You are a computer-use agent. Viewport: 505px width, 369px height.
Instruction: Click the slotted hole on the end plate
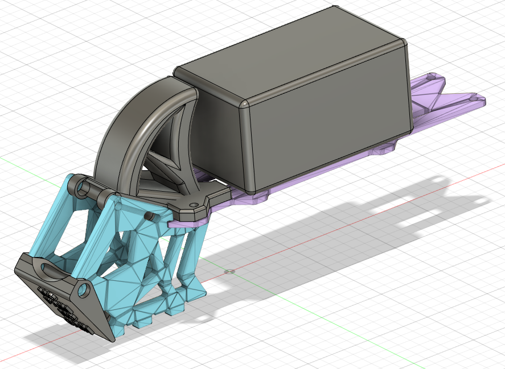tap(48, 270)
